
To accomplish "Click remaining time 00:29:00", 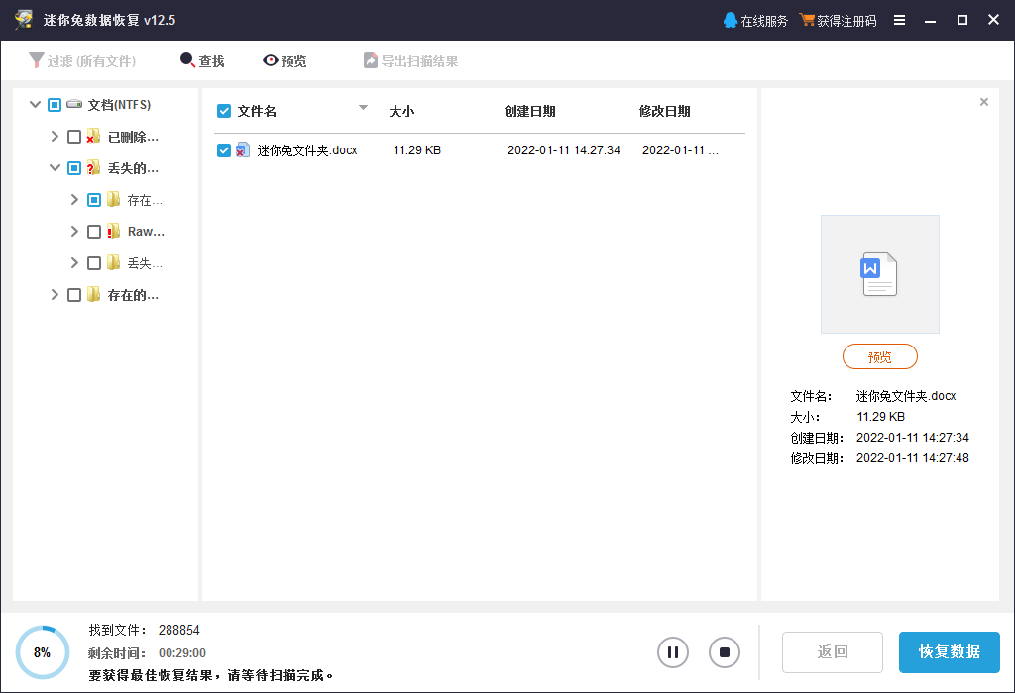I will click(x=182, y=653).
